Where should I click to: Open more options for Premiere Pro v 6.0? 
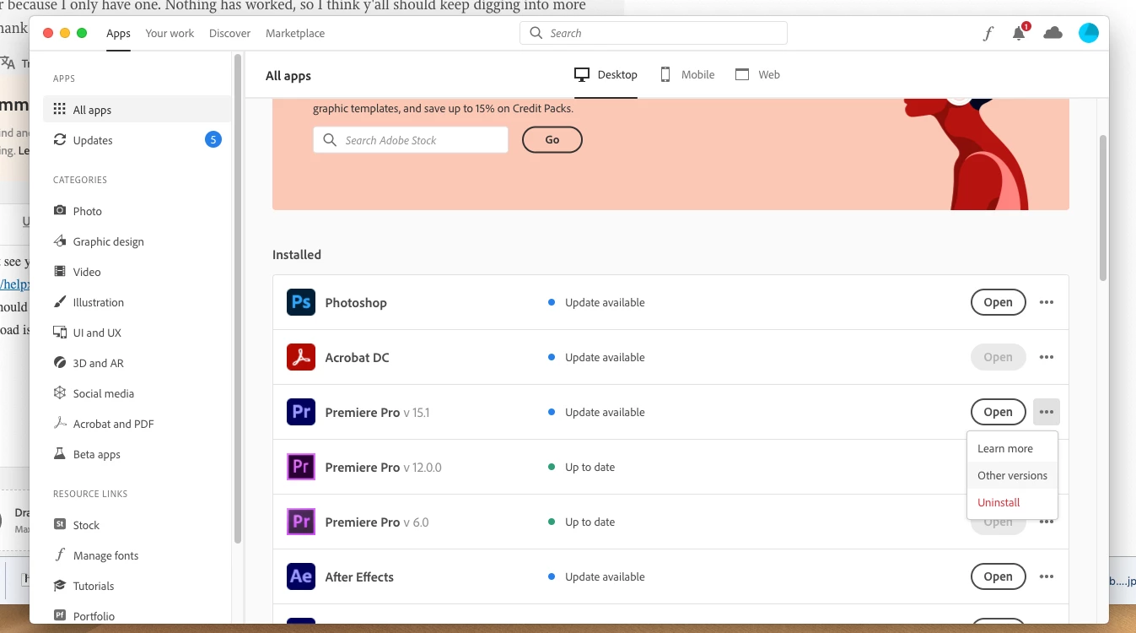1047,522
